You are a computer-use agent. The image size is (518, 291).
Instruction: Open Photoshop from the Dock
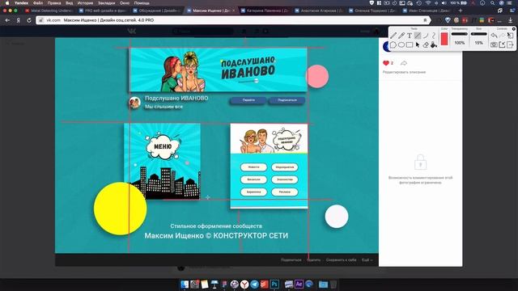[274, 284]
